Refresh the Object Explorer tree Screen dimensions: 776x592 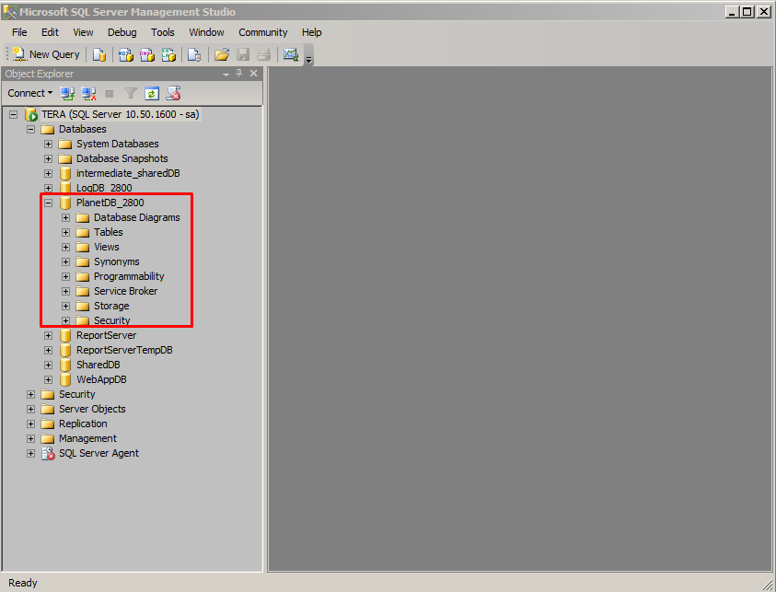point(152,93)
